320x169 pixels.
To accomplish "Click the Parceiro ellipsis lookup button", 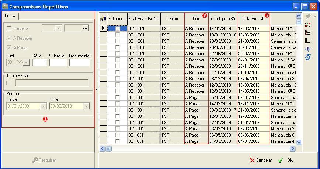I will [85, 28].
